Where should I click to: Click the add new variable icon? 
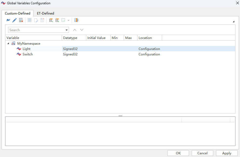click(8, 20)
